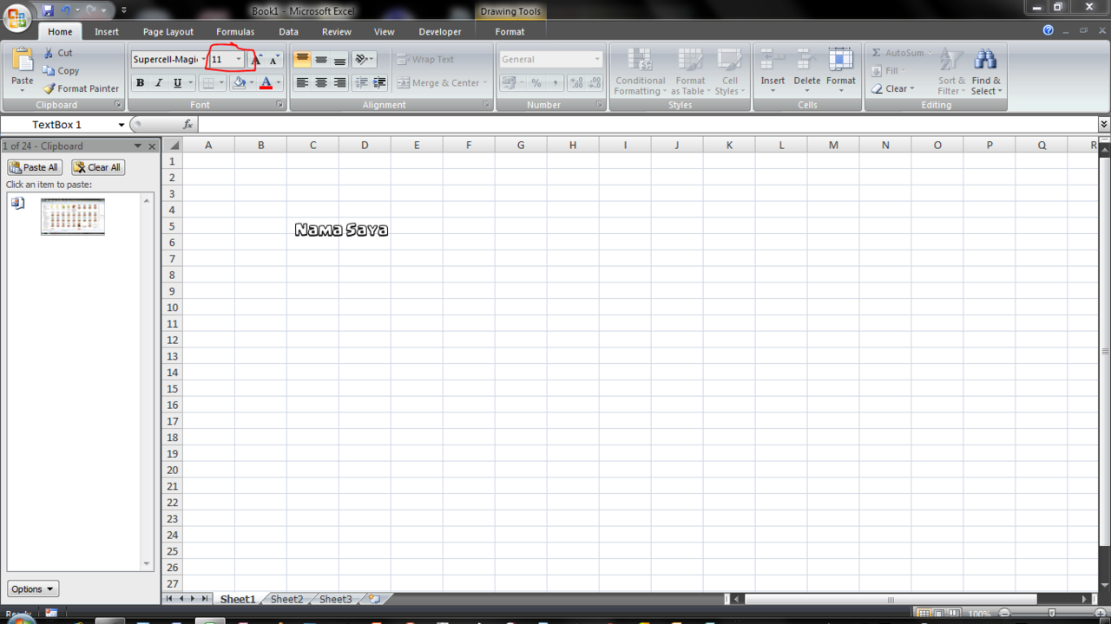This screenshot has width=1111, height=624.
Task: Switch to the Review tab
Action: pos(337,31)
